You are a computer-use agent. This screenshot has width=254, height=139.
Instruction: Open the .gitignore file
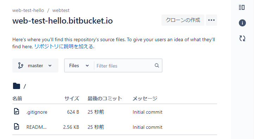click(x=37, y=112)
